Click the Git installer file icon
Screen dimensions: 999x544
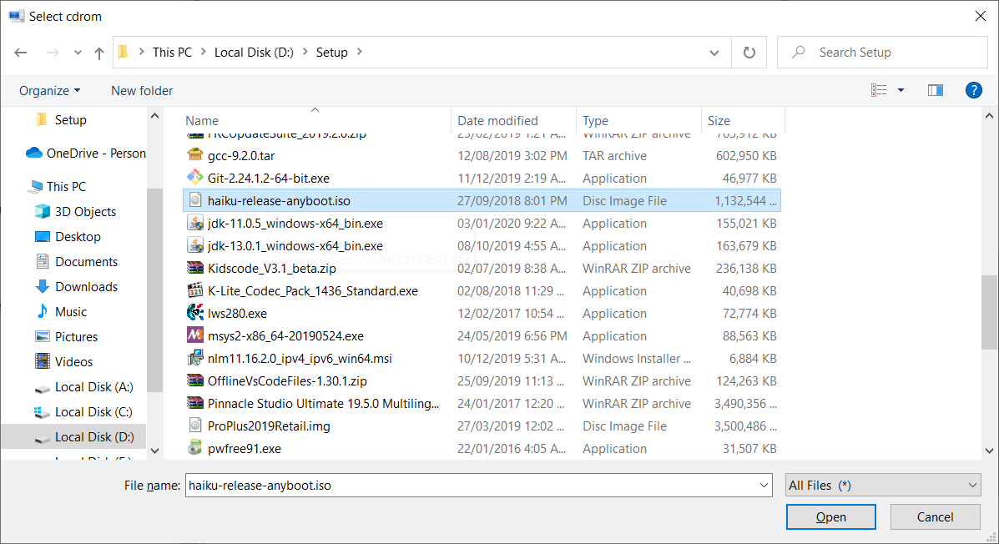click(194, 179)
